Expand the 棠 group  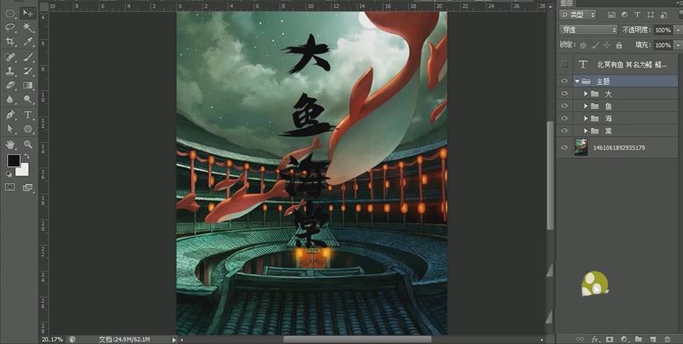[x=586, y=130]
